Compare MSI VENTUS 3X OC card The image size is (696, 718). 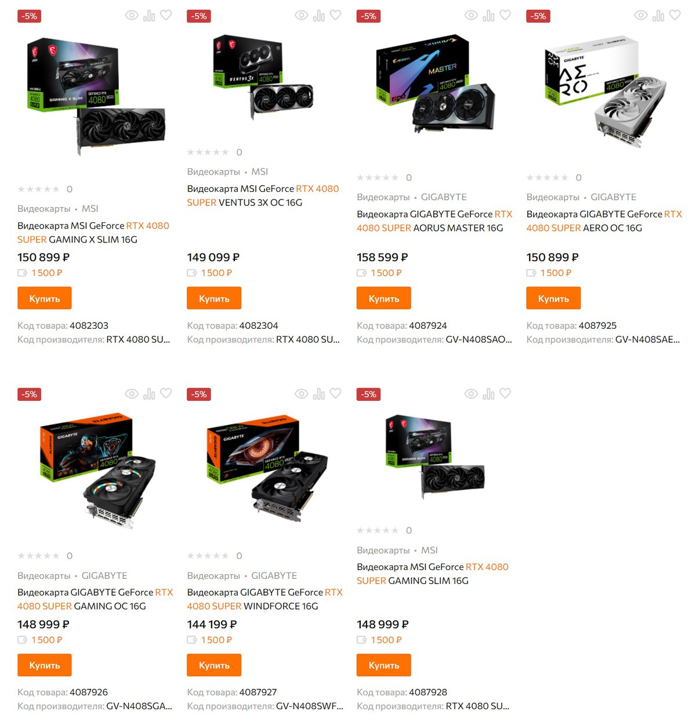(x=319, y=16)
